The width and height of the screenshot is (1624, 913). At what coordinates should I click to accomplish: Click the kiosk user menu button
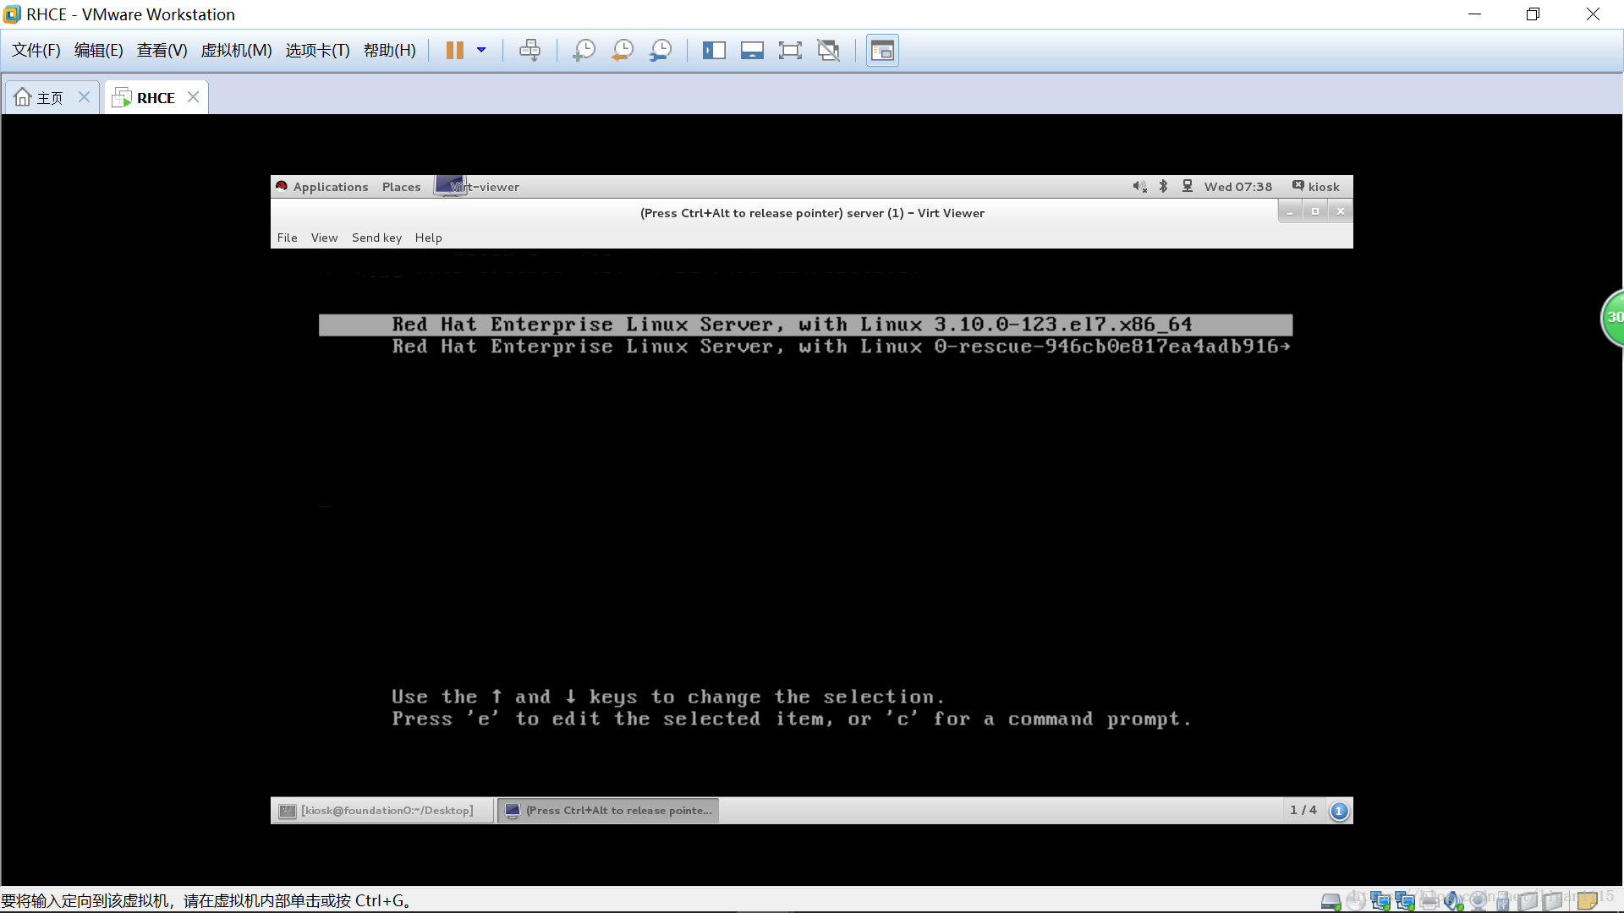(1316, 187)
